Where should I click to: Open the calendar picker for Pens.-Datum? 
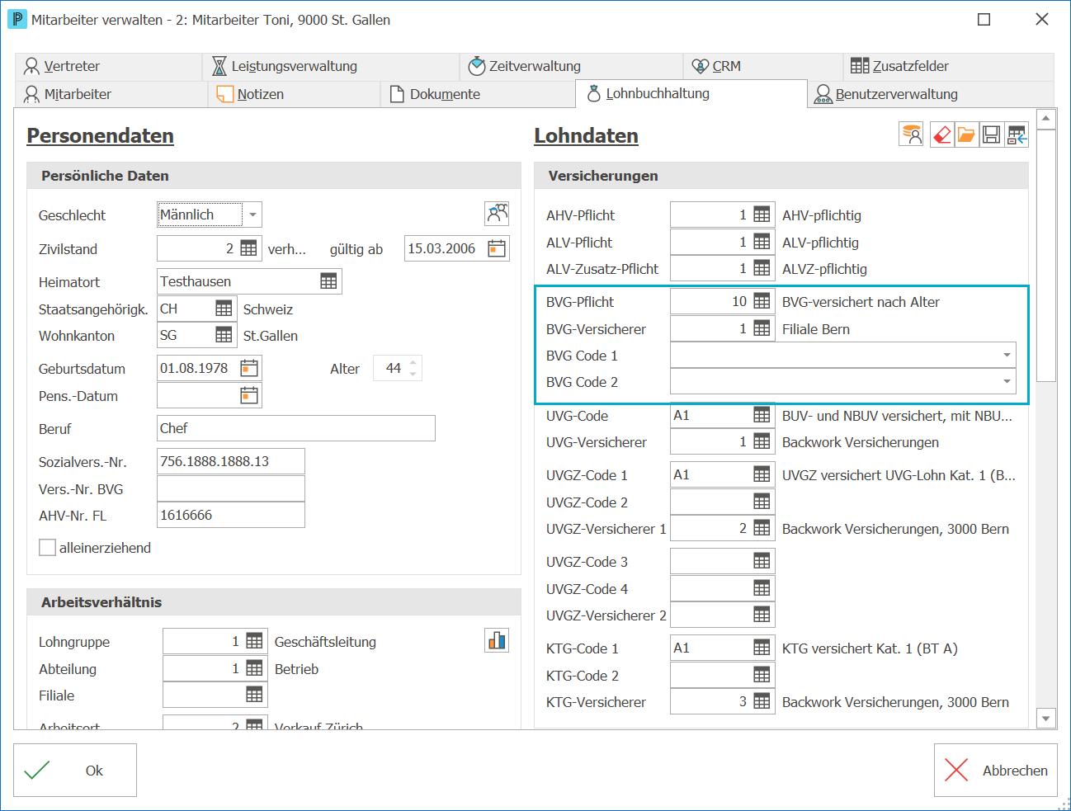point(249,395)
